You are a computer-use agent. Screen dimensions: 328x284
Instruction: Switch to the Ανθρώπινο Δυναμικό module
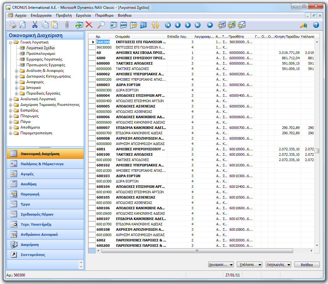[x=45, y=235]
